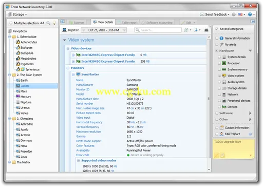
Task: Click the magnifier icon in left panel
Action: (x=48, y=23)
